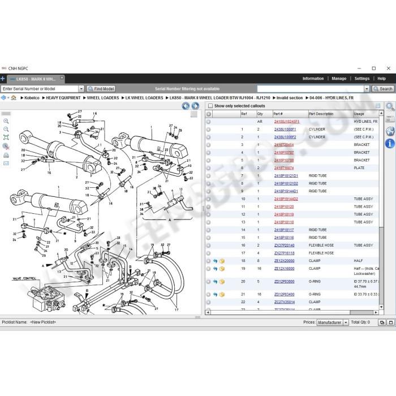Select row for ref 7 rigid tube
396x396 pixels.
click(208, 176)
